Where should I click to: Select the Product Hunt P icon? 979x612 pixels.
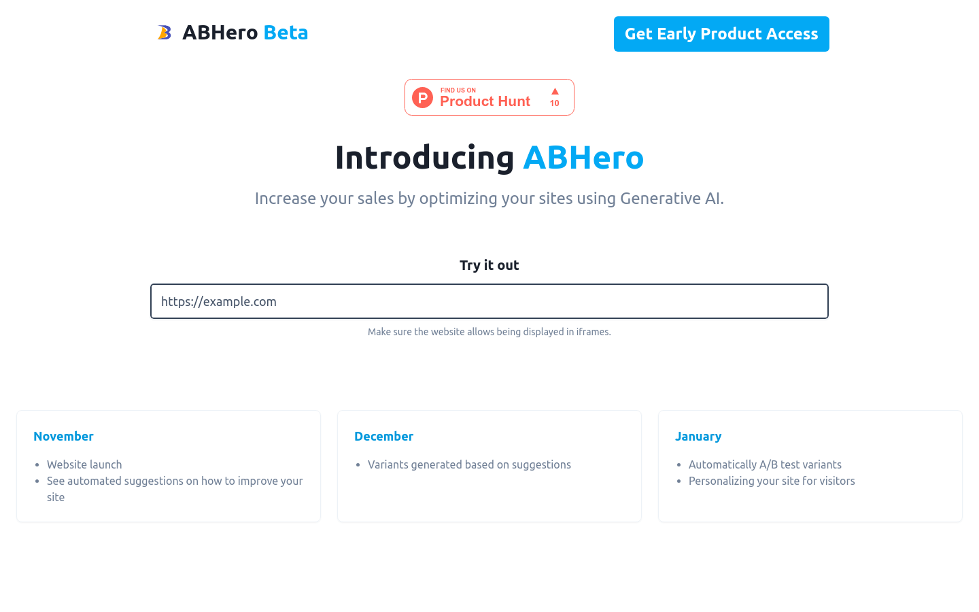pos(422,97)
